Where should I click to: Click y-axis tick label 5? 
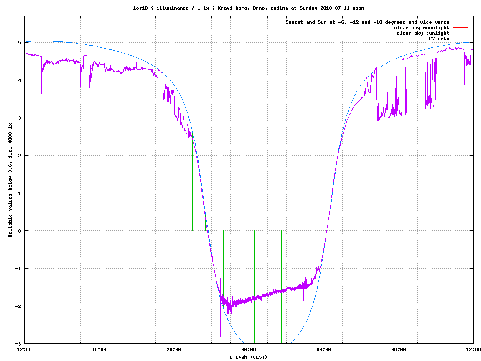(20, 43)
